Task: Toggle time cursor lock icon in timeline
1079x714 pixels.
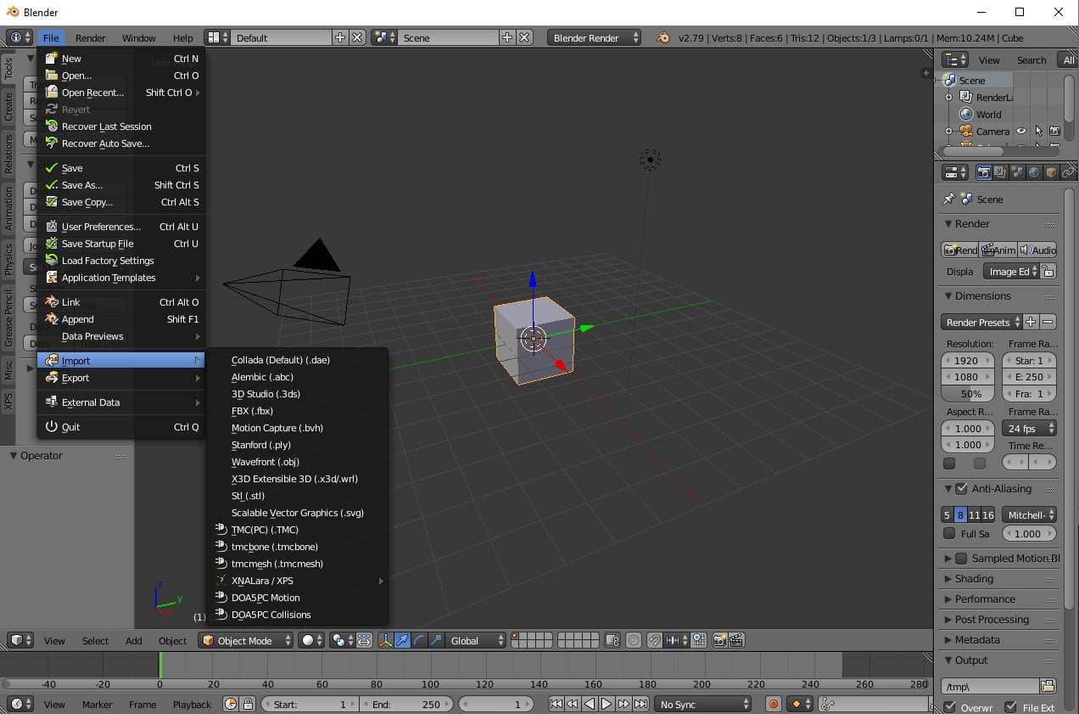Action: pyautogui.click(x=248, y=705)
